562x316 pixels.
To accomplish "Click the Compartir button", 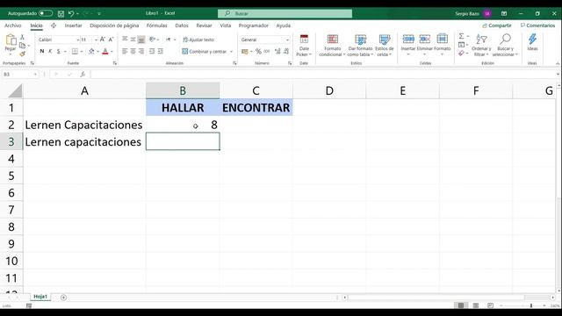I will [497, 25].
